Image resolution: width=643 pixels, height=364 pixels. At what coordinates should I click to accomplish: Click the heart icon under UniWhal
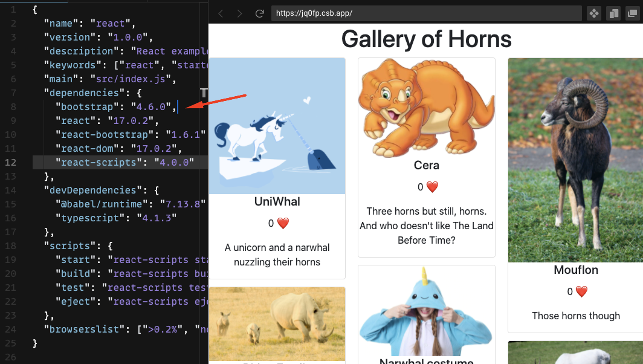click(282, 223)
